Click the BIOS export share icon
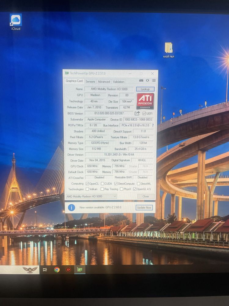The width and height of the screenshot is (229, 306). point(137,113)
